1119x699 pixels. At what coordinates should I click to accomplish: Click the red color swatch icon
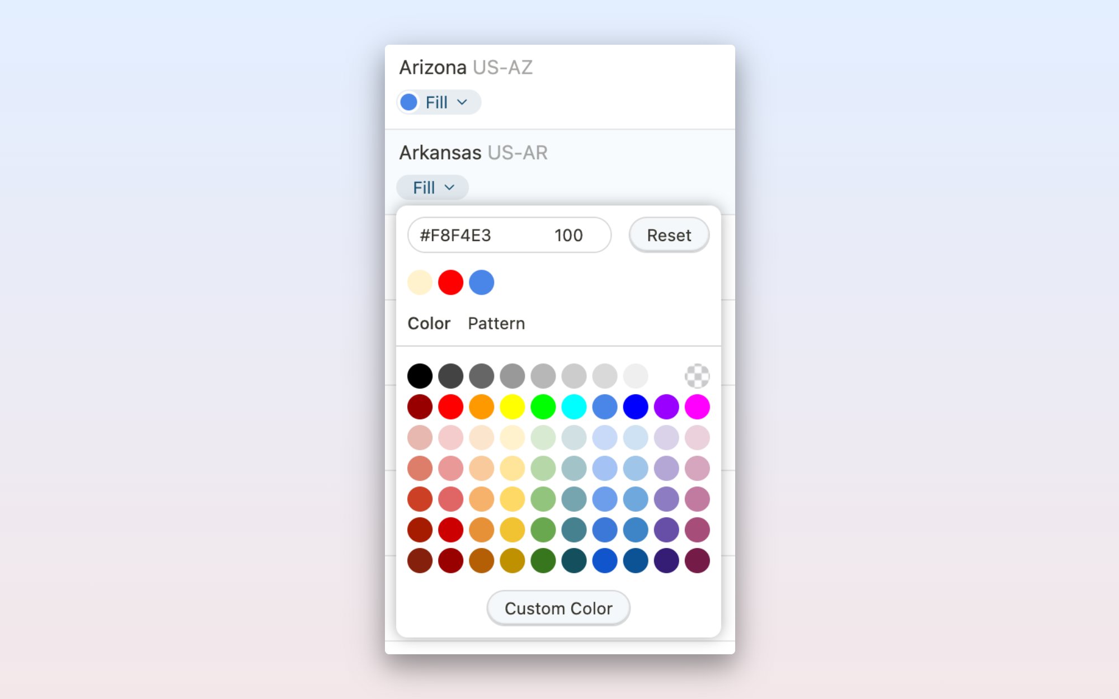[449, 281]
